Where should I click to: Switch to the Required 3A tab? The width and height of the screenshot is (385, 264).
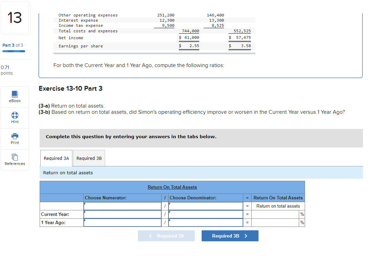click(56, 158)
